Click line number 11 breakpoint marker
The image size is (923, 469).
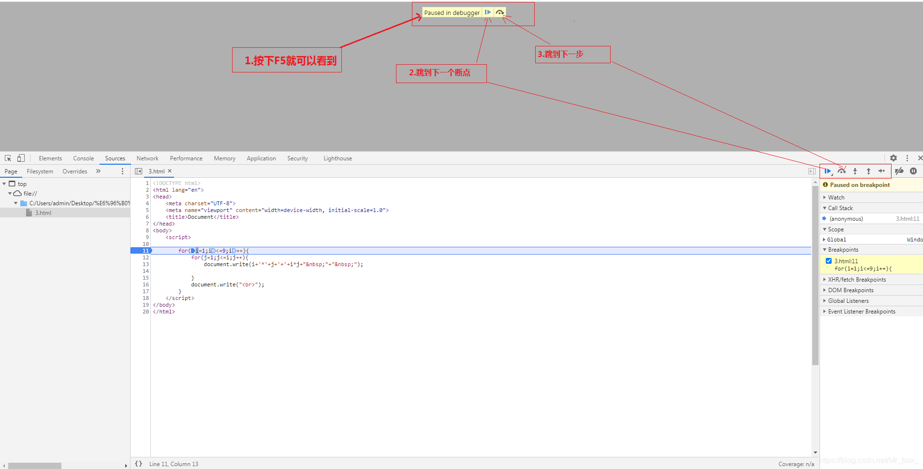coord(146,251)
